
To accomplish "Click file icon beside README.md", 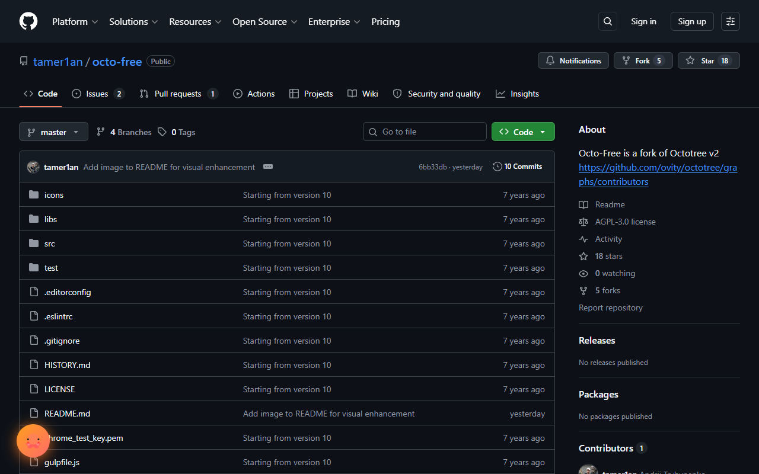I will 34,414.
